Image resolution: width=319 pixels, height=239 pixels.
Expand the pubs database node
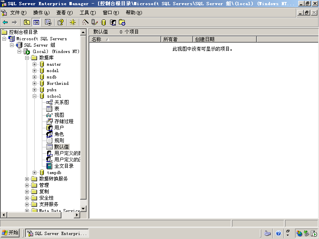point(35,90)
